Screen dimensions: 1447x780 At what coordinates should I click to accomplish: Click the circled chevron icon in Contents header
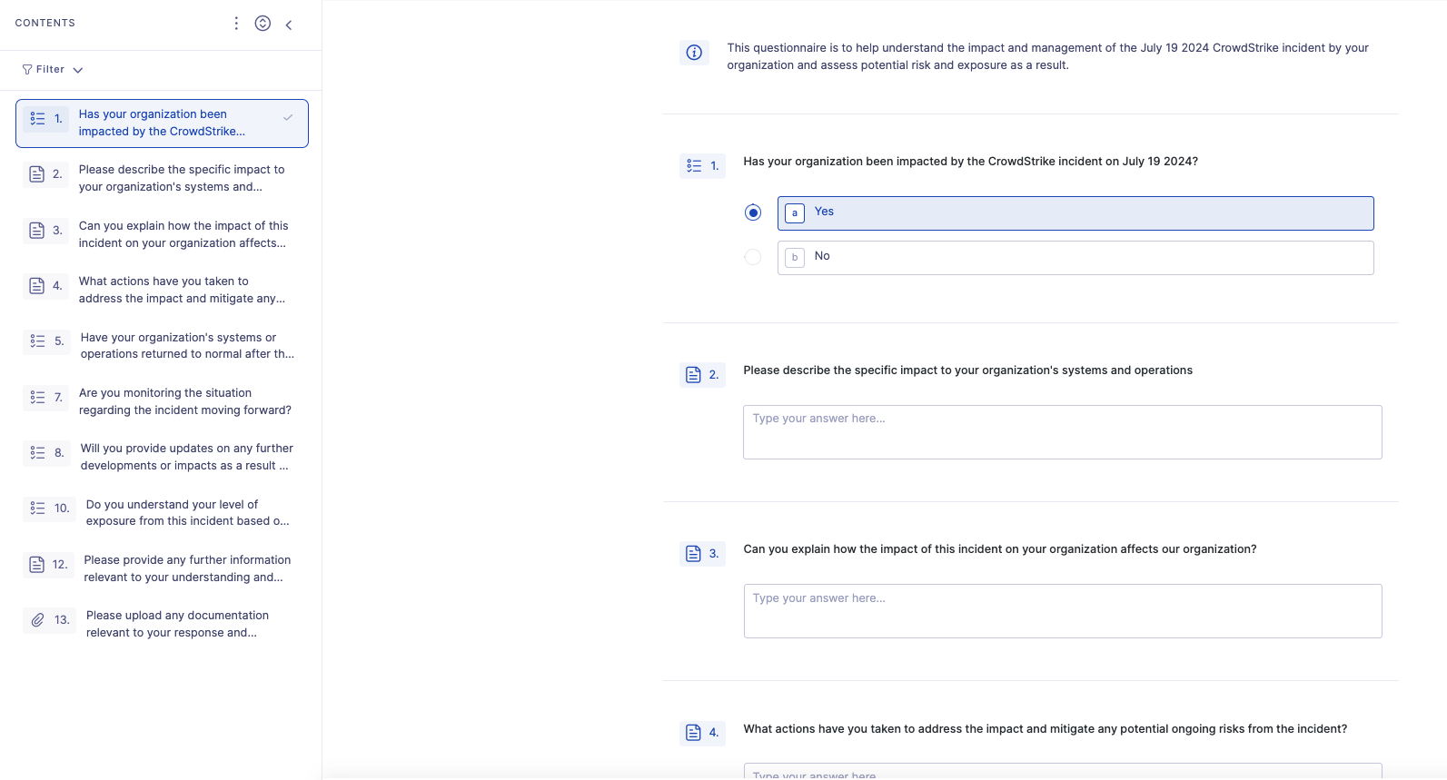[263, 24]
